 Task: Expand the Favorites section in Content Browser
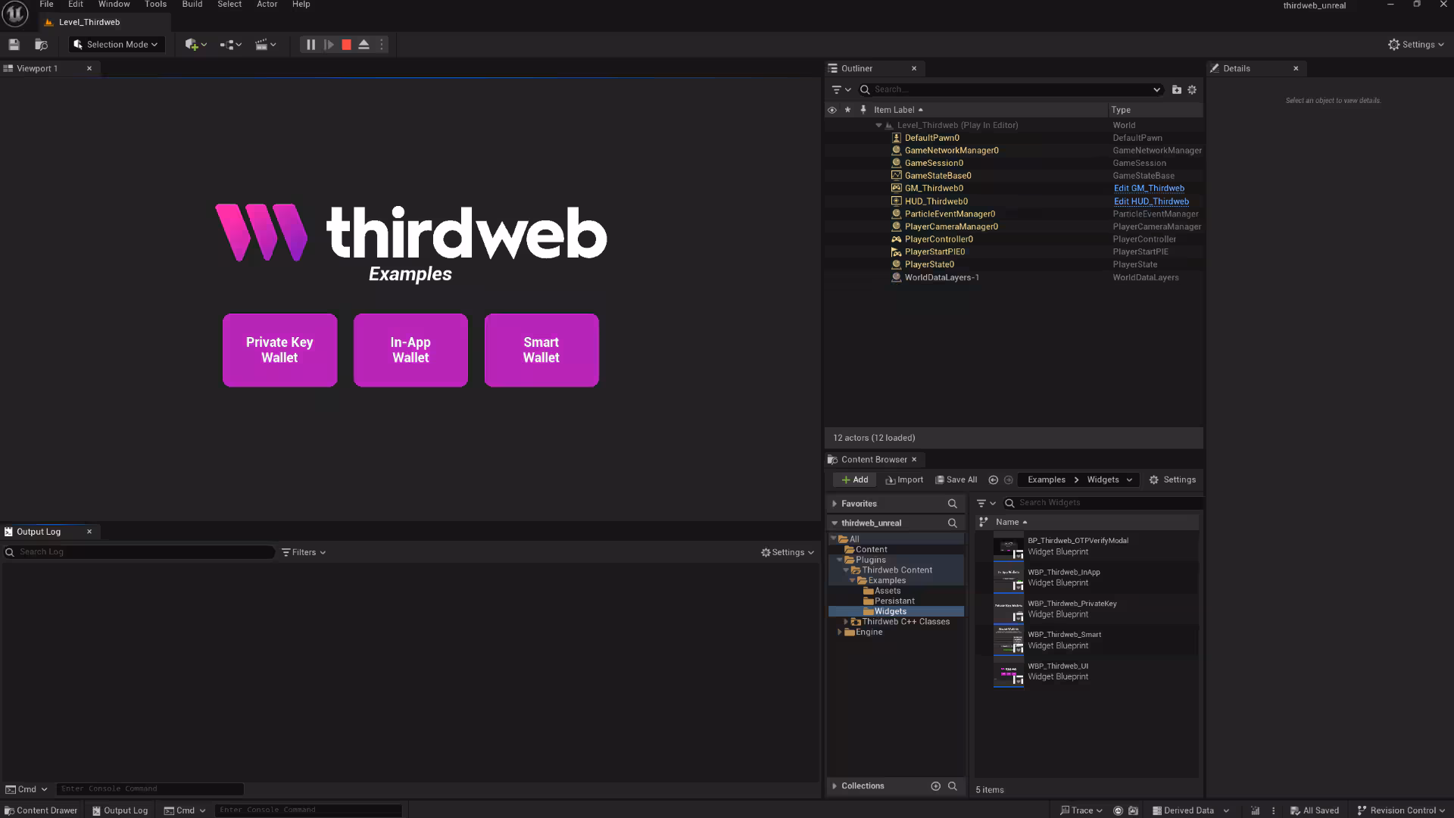835,504
